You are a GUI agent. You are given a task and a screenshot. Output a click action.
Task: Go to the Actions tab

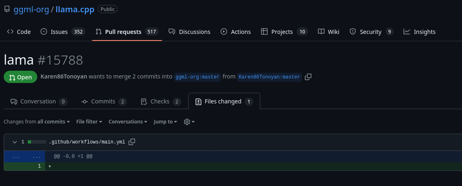tap(236, 32)
